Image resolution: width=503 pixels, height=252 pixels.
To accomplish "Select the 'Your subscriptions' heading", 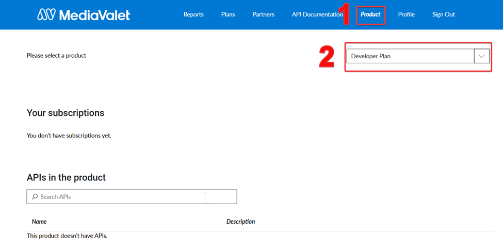I will tap(66, 113).
